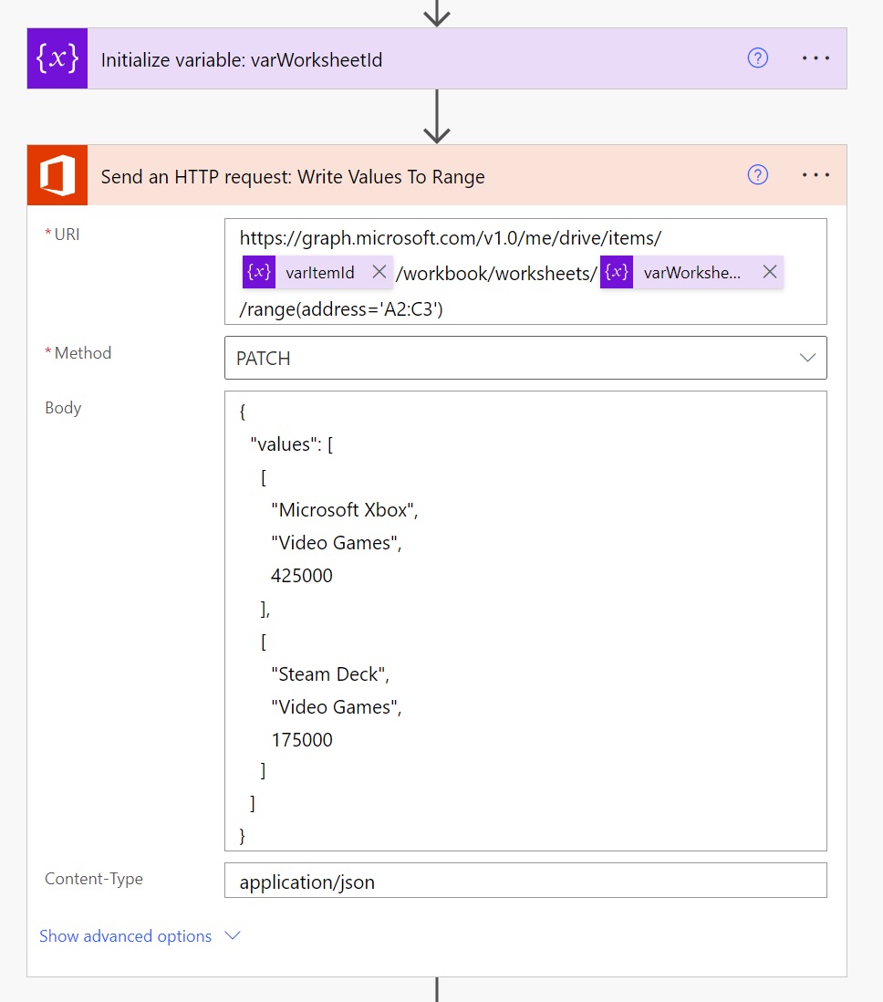Select the varWorkshe... dynamic token
This screenshot has width=883, height=1002.
coord(691,272)
